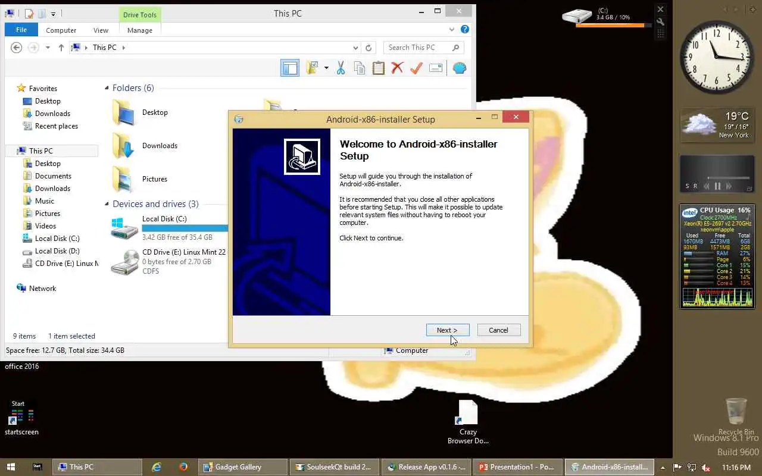The width and height of the screenshot is (762, 476).
Task: Click the Cut scissors icon in Explorer toolbar
Action: (341, 68)
